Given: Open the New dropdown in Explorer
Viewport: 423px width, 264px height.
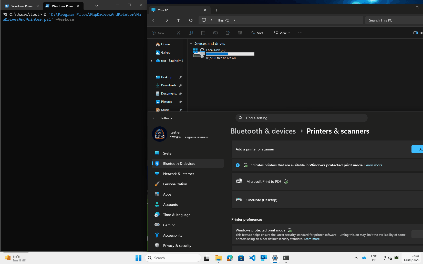Looking at the screenshot, I should 160,33.
